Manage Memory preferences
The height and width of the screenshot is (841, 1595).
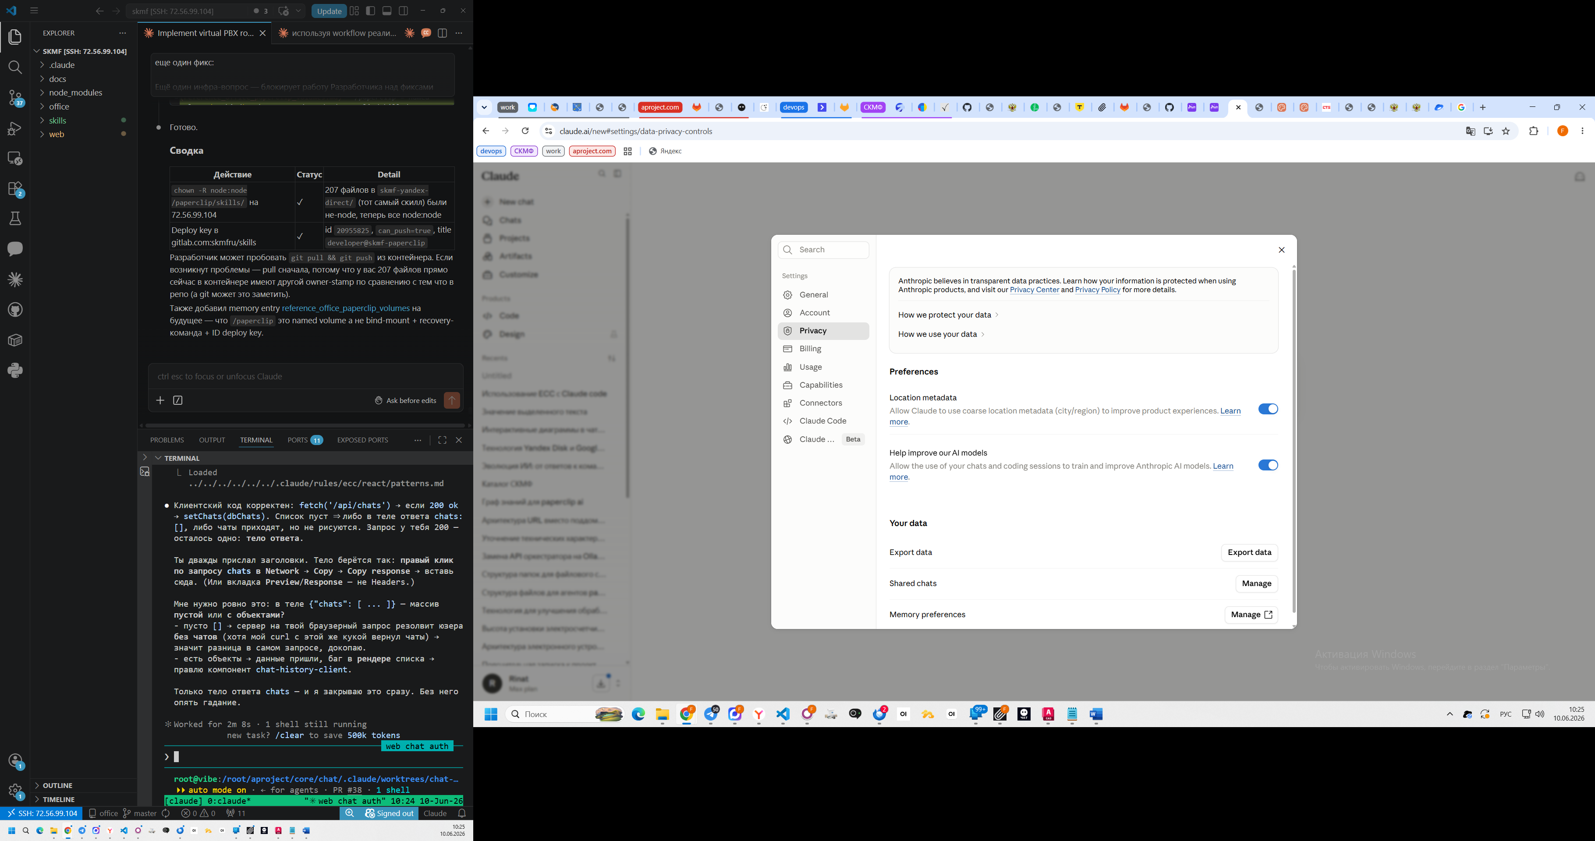tap(1251, 615)
